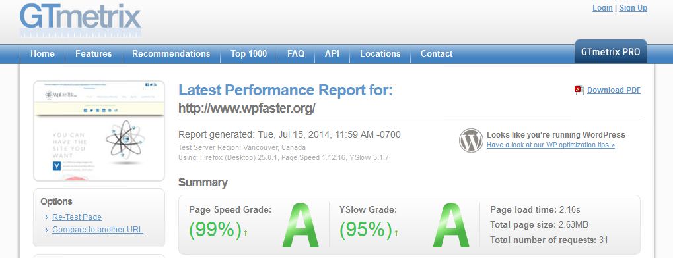
Task: Click the (99%) Page Speed score
Action: coord(215,230)
